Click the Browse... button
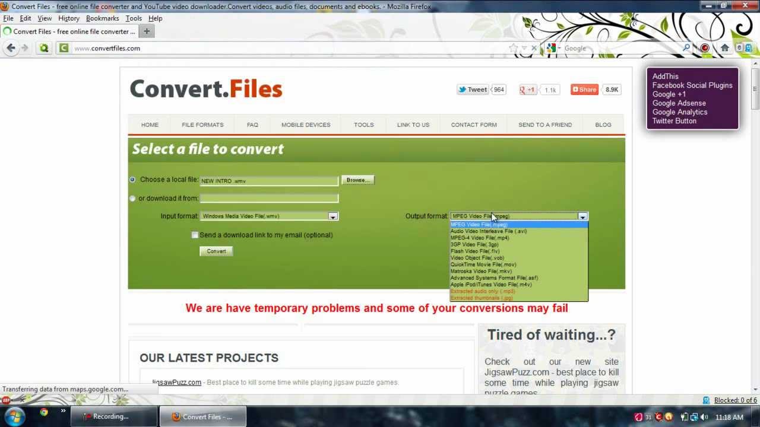760x427 pixels. 357,180
